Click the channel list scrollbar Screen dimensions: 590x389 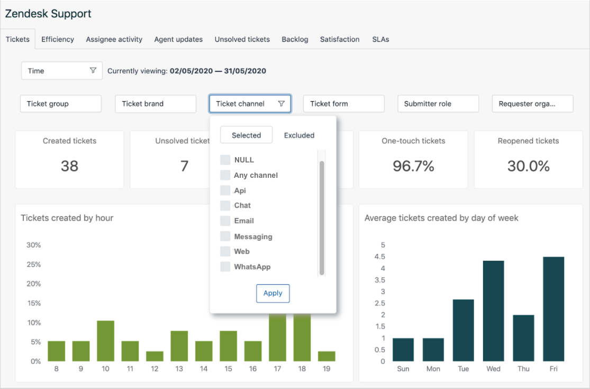(322, 217)
